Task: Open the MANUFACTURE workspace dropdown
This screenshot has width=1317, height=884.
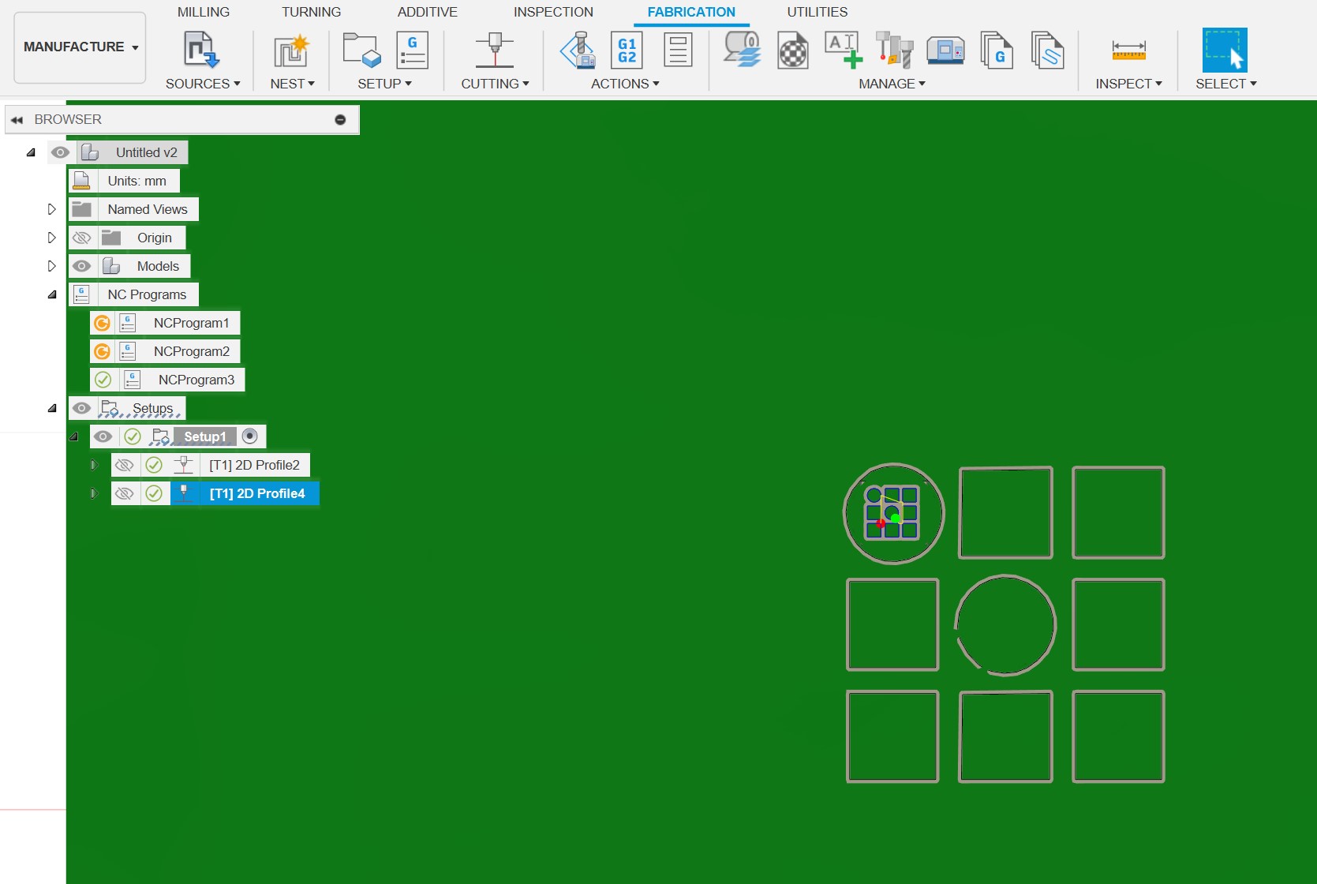Action: tap(80, 47)
